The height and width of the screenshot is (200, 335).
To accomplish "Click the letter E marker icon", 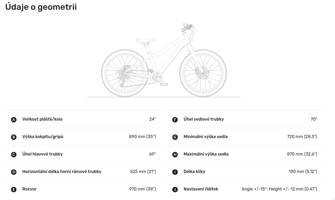I will click(14, 189).
